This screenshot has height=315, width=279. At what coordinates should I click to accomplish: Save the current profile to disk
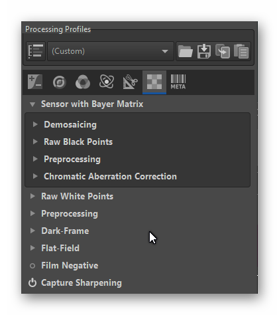203,51
